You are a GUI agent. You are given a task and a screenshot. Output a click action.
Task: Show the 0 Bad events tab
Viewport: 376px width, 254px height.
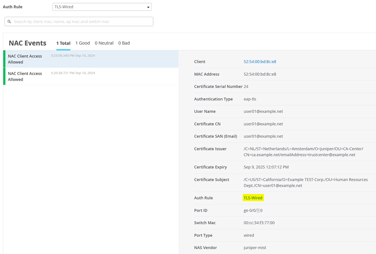click(124, 43)
